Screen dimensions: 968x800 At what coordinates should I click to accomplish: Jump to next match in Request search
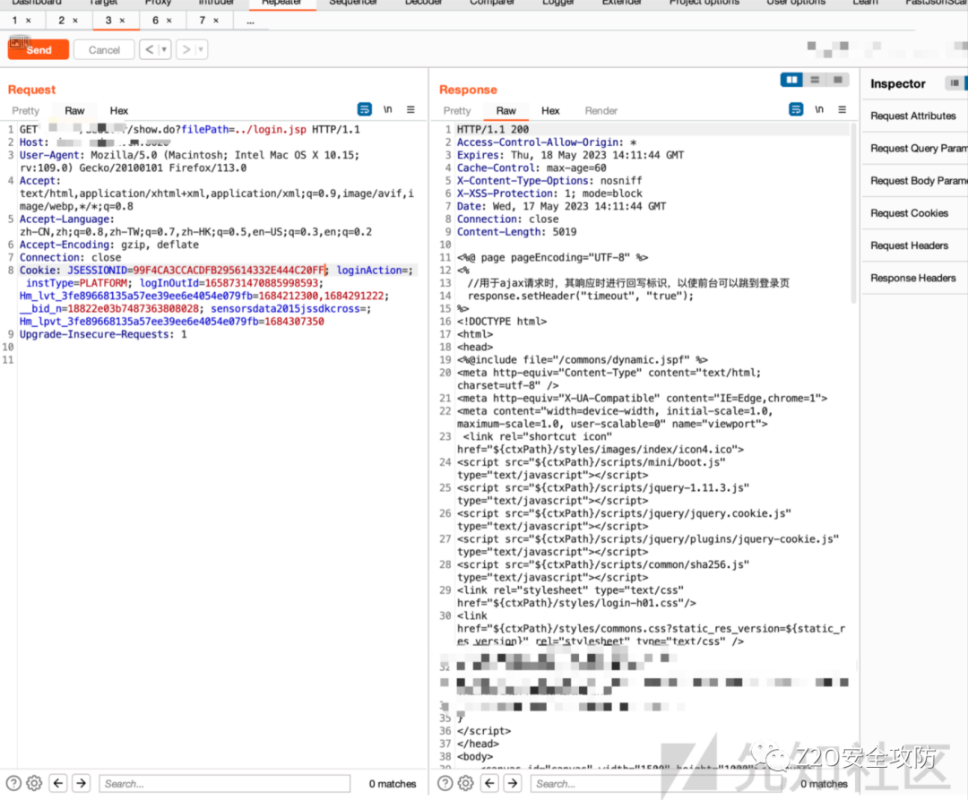(82, 783)
